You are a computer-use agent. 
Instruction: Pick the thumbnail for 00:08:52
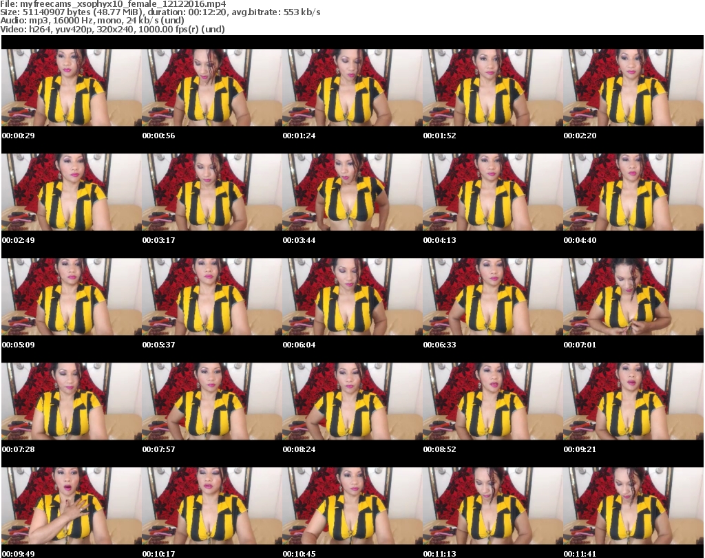(x=493, y=401)
